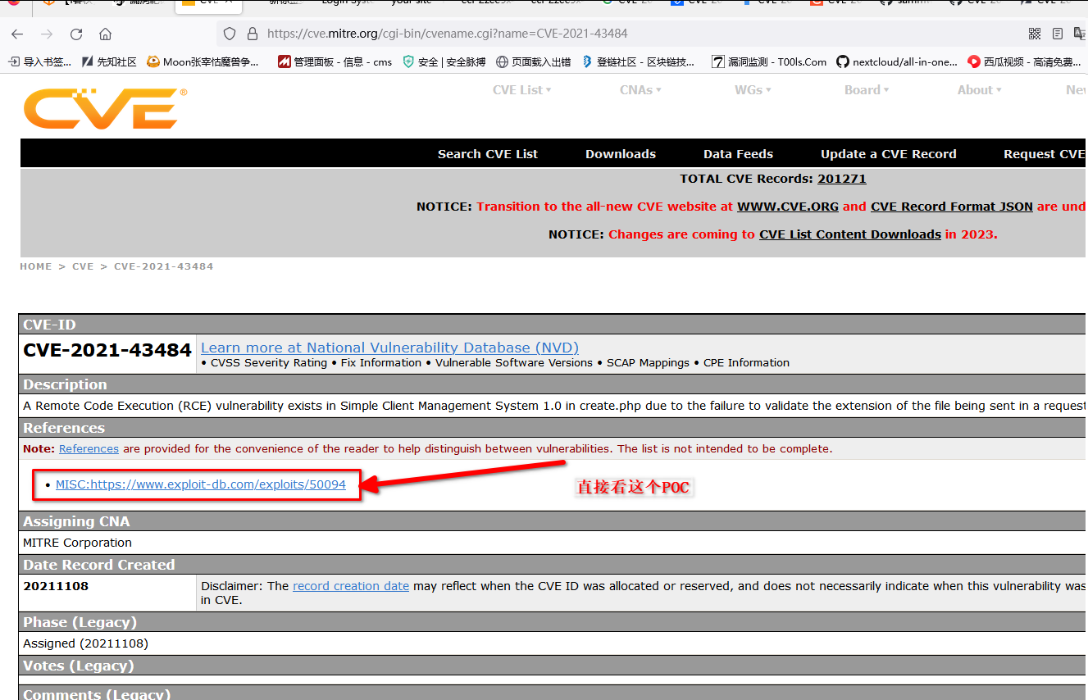
Task: Expand the CNAs dropdown menu
Action: point(640,90)
